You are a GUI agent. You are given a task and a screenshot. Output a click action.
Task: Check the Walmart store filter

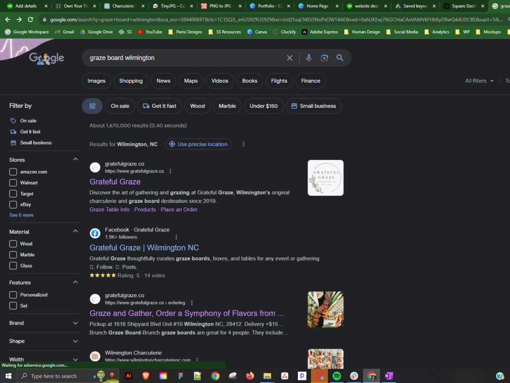(13, 183)
